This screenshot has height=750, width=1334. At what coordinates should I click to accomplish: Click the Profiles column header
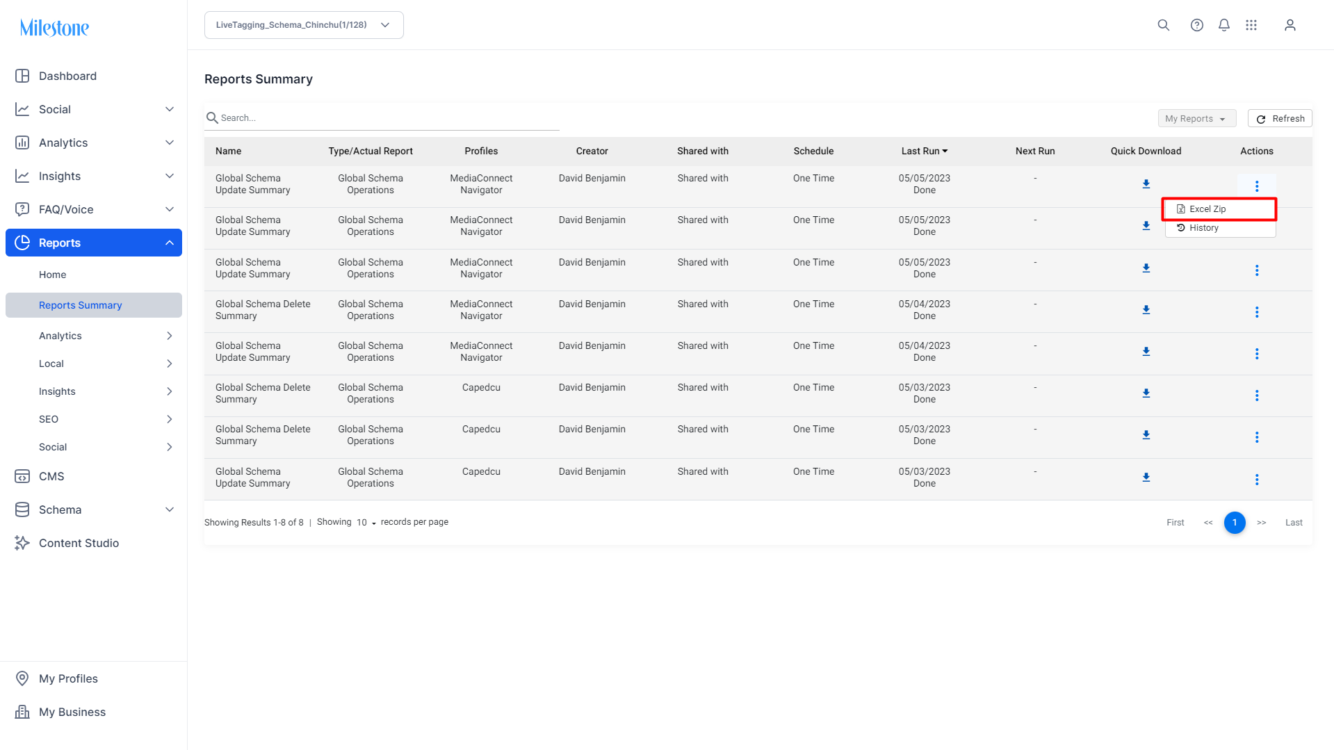pyautogui.click(x=481, y=151)
